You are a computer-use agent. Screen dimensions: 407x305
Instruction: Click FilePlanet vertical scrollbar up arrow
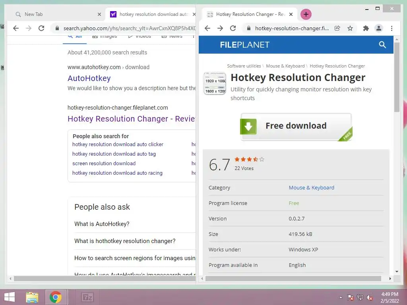397,39
